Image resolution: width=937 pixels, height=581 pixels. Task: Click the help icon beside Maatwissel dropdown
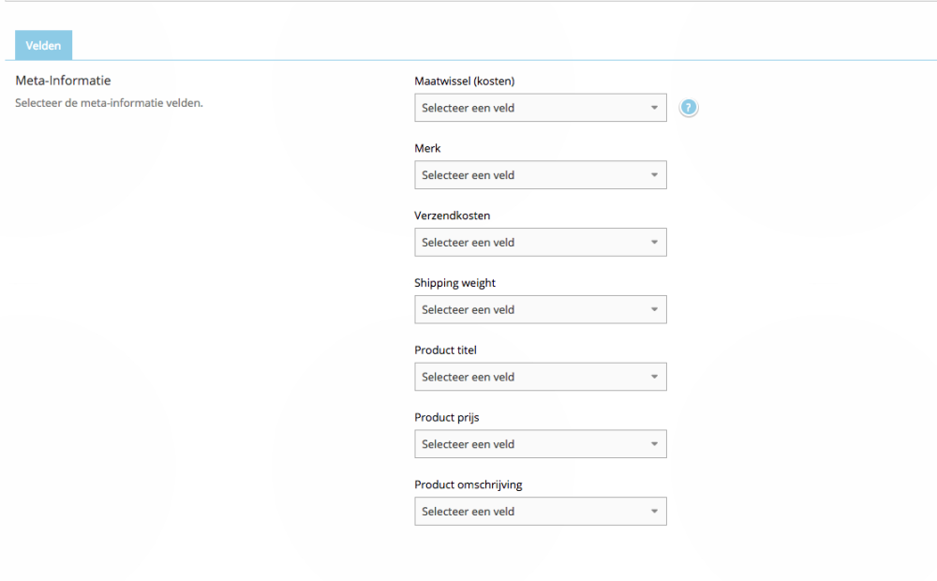tap(689, 108)
